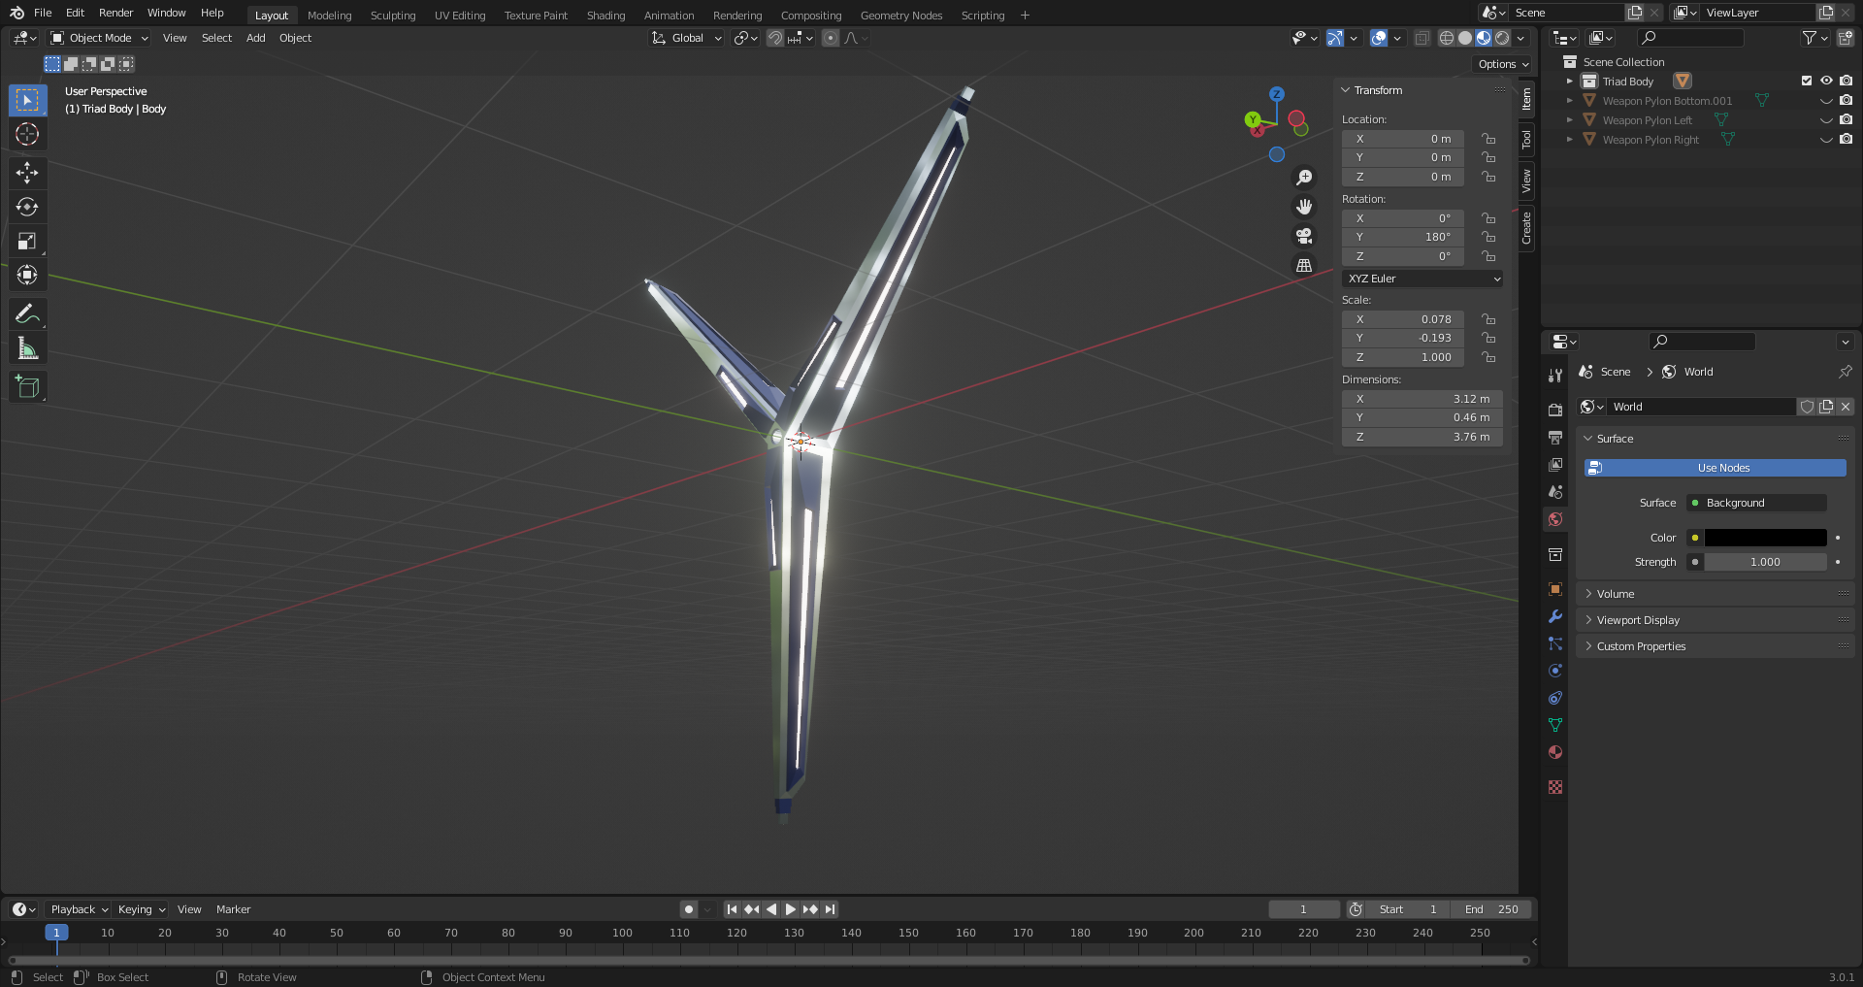This screenshot has height=987, width=1863.
Task: Select the Move tool in toolbar
Action: (27, 173)
